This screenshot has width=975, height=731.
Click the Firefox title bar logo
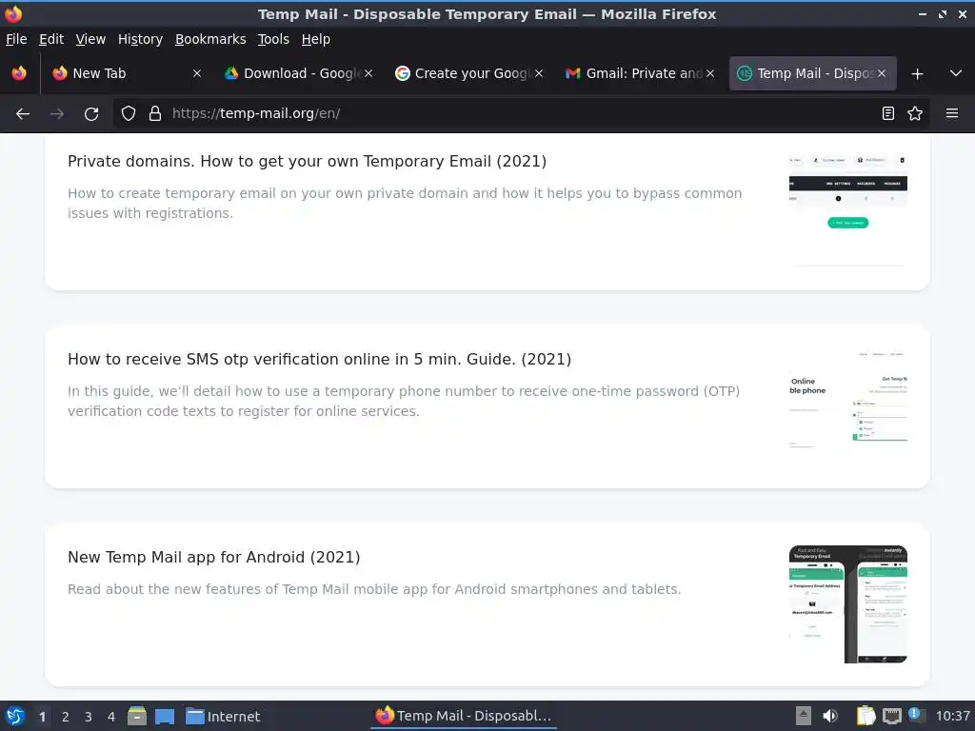[x=13, y=13]
